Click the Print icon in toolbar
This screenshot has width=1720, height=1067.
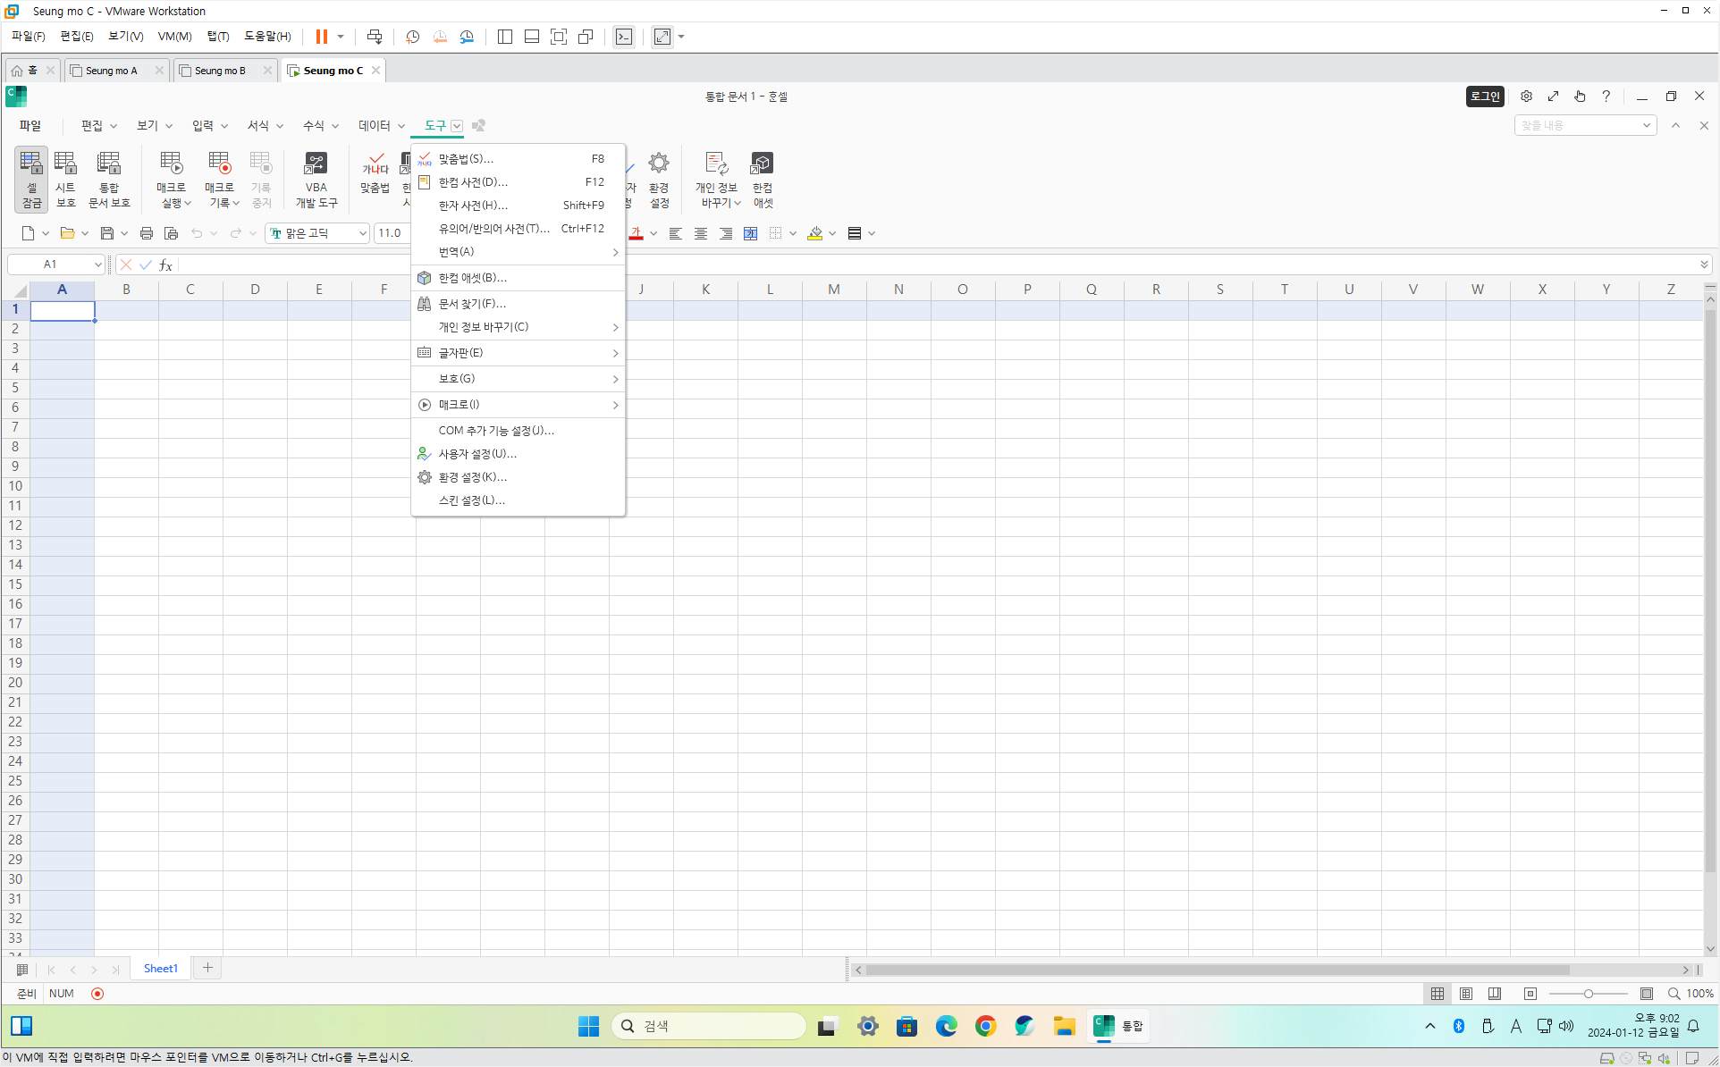(147, 233)
